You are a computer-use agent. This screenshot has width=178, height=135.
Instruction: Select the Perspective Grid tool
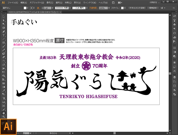tap(4, 79)
